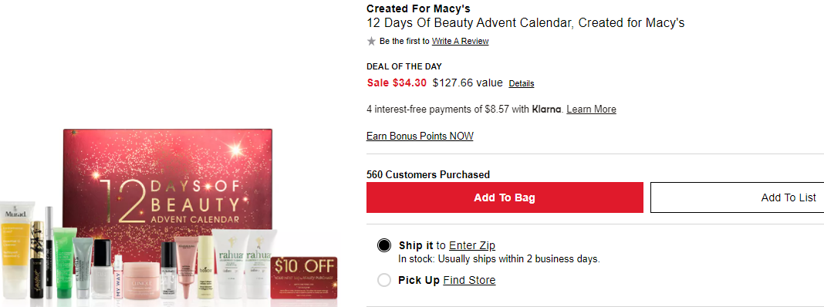Select the Ship it radio button
The height and width of the screenshot is (307, 824).
[x=384, y=245]
